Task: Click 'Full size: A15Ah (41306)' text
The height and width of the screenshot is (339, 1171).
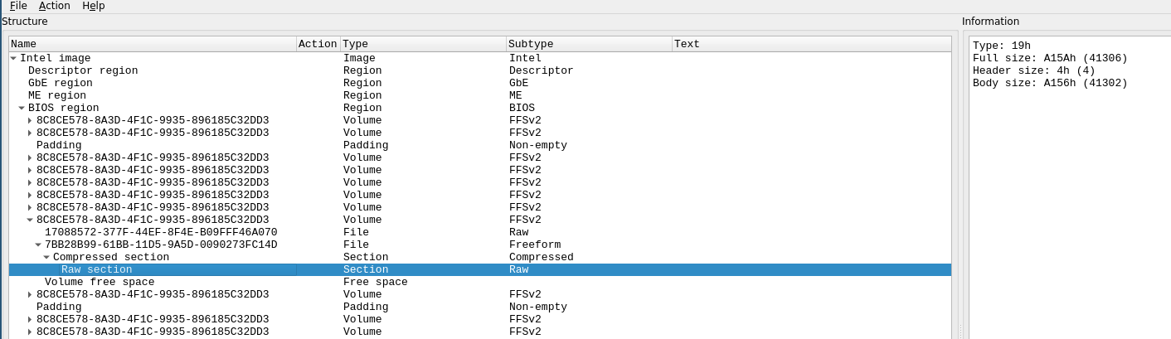Action: 1050,58
